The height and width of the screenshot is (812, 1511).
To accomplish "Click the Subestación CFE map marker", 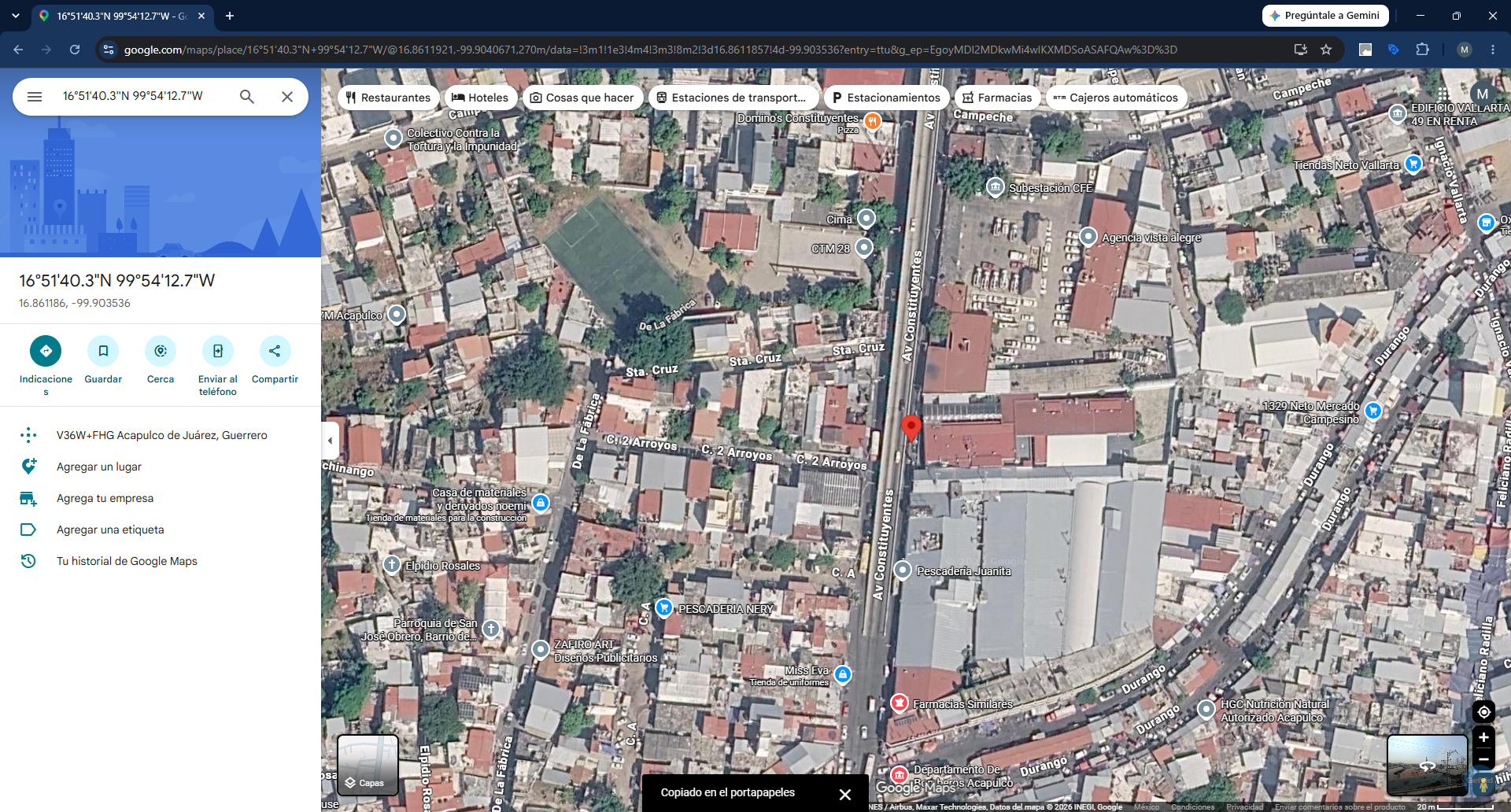I will pos(996,187).
